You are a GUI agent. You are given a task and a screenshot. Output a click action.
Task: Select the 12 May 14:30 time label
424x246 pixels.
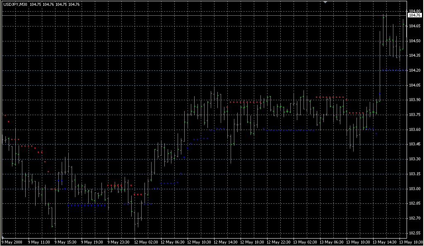point(225,242)
